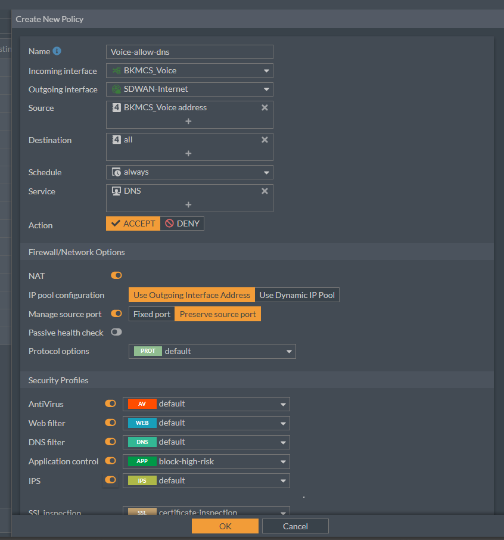Click the WEB filter profile badge

[142, 423]
